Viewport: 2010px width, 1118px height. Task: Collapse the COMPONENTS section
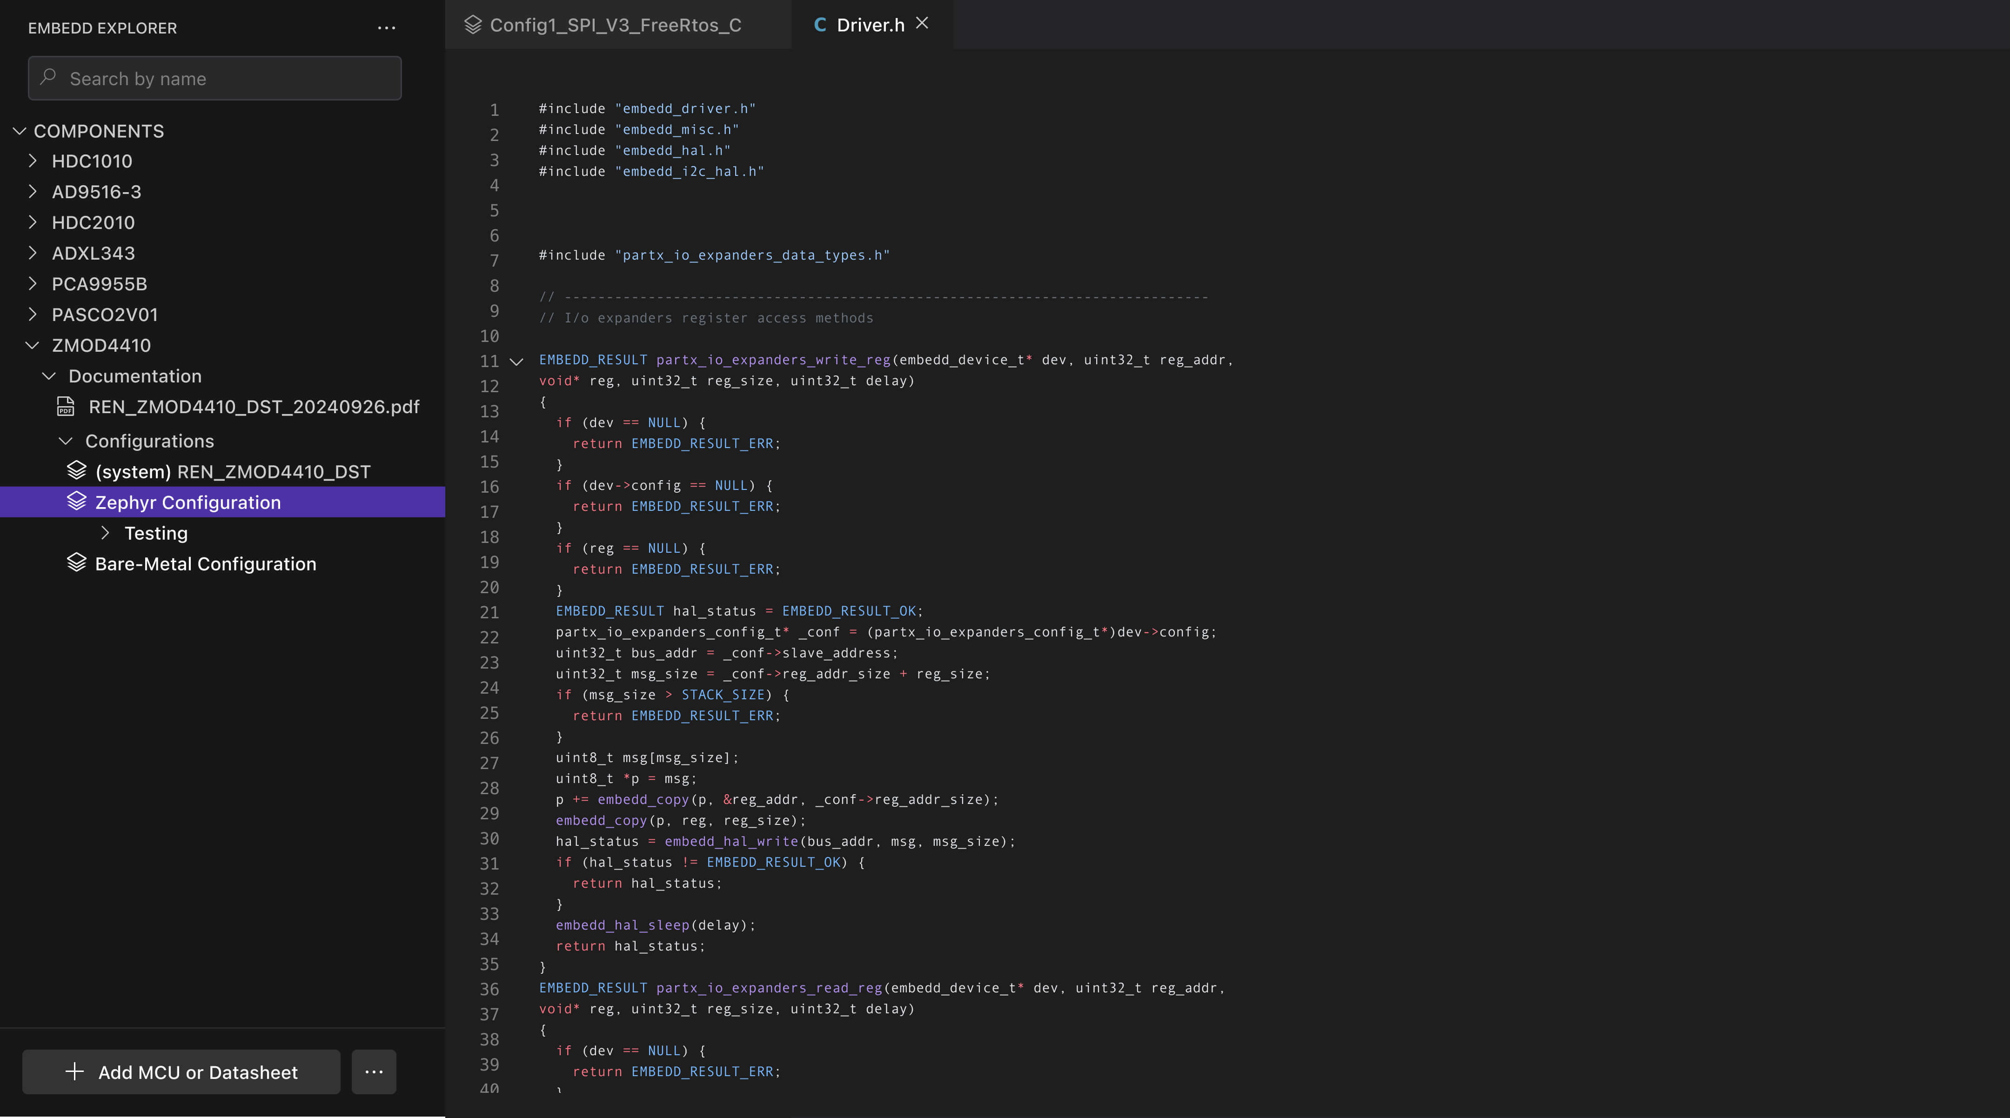point(20,131)
